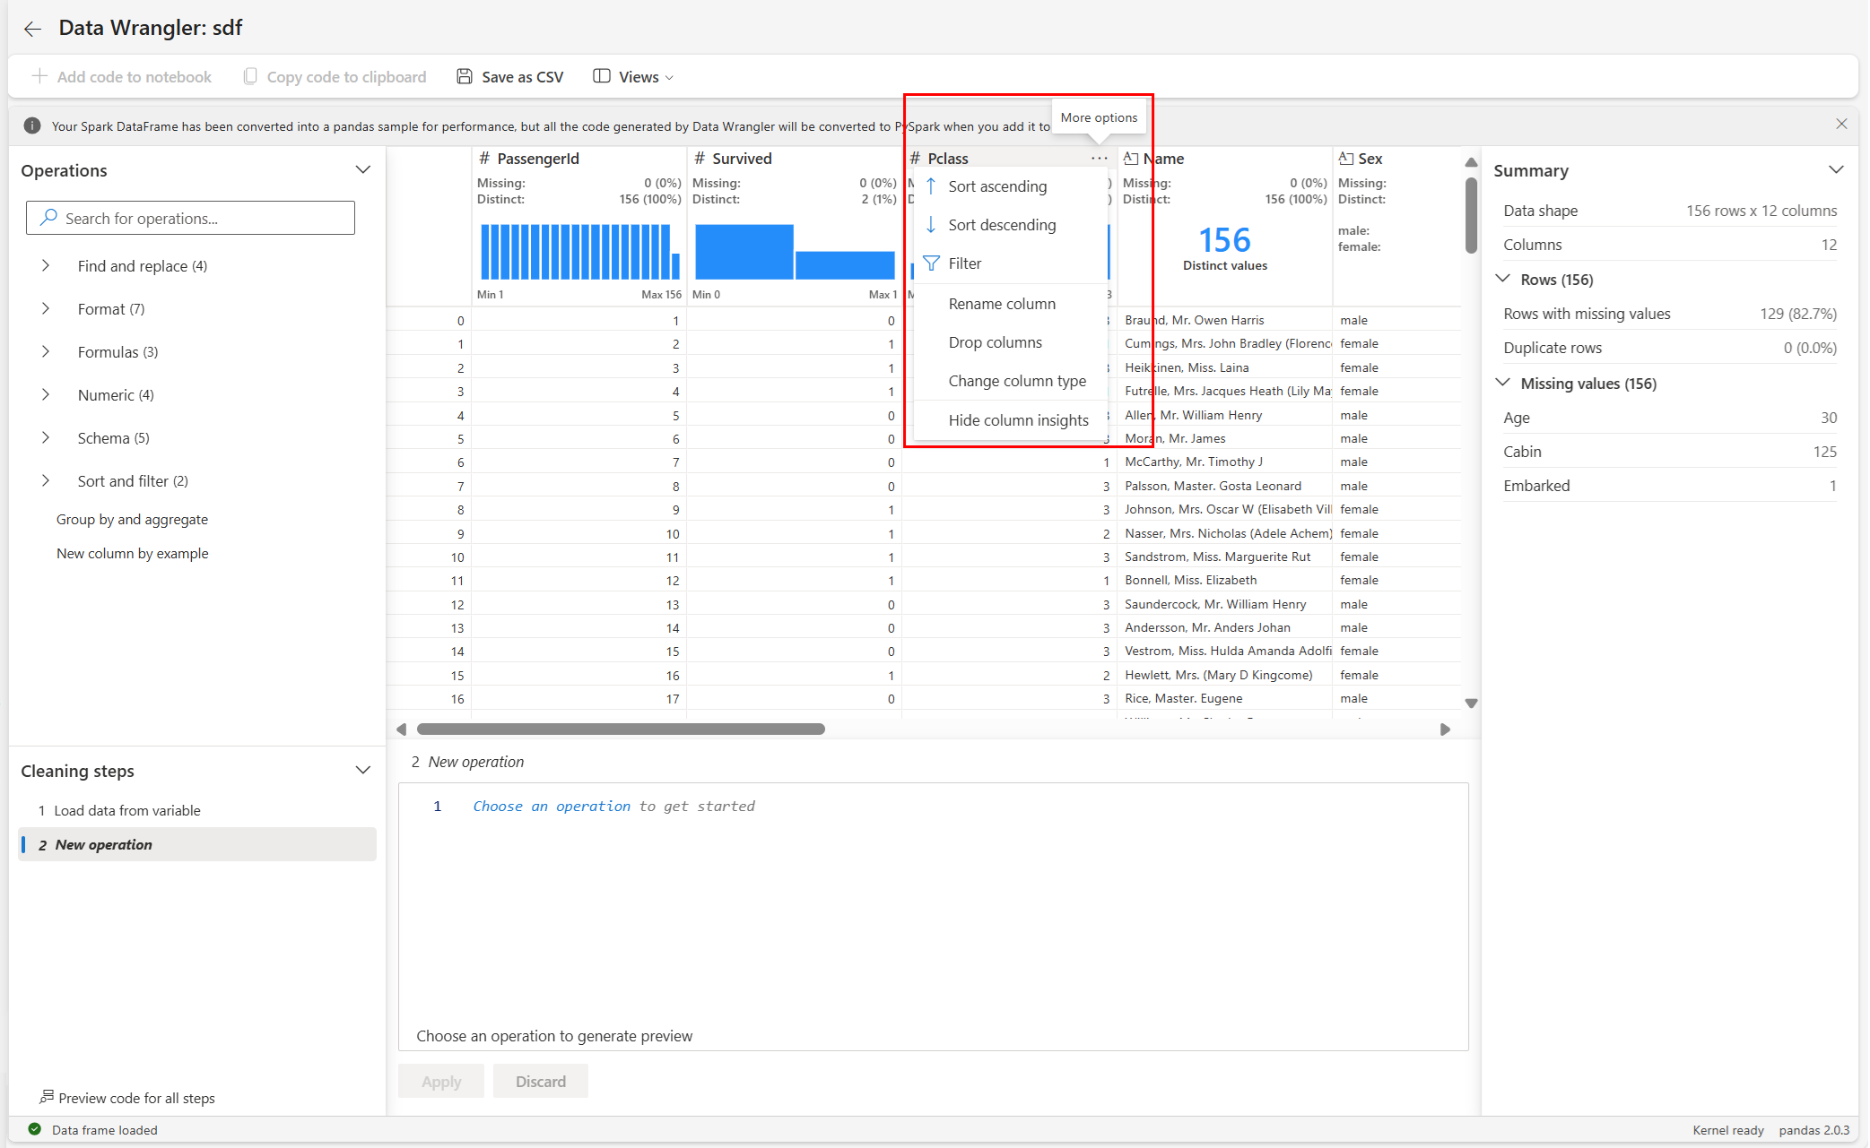Image resolution: width=1870 pixels, height=1148 pixels.
Task: Click Group by and aggregate
Action: 132,520
